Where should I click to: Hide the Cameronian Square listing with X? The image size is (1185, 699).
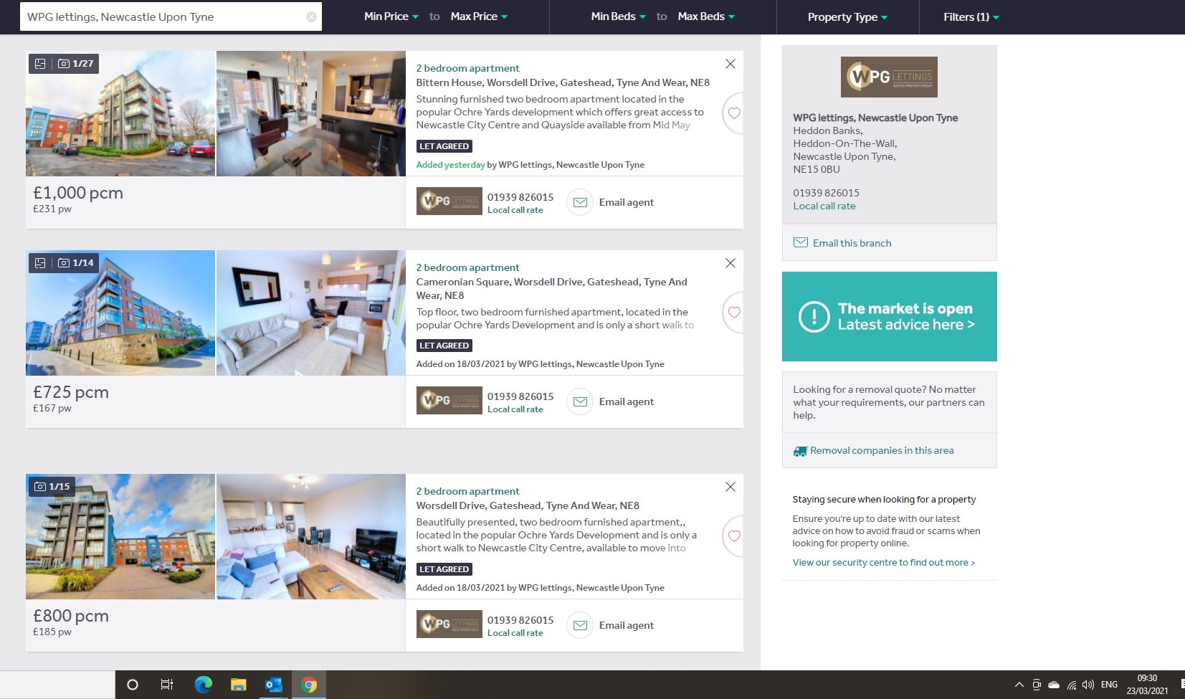pyautogui.click(x=730, y=263)
